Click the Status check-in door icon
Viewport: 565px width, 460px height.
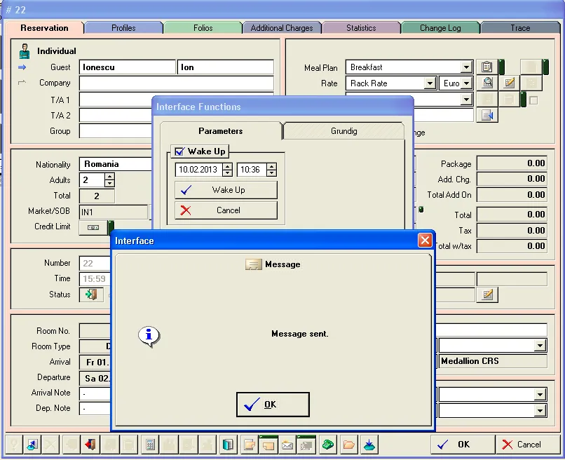[x=91, y=295]
